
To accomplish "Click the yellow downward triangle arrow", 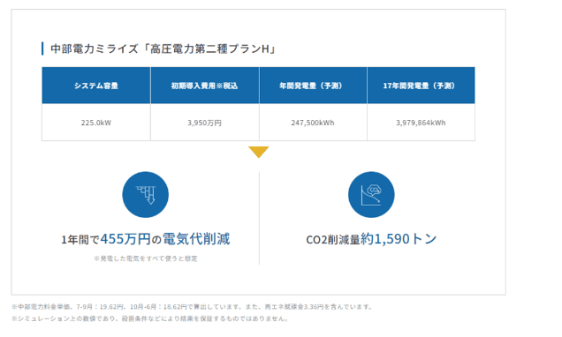I will point(258,152).
